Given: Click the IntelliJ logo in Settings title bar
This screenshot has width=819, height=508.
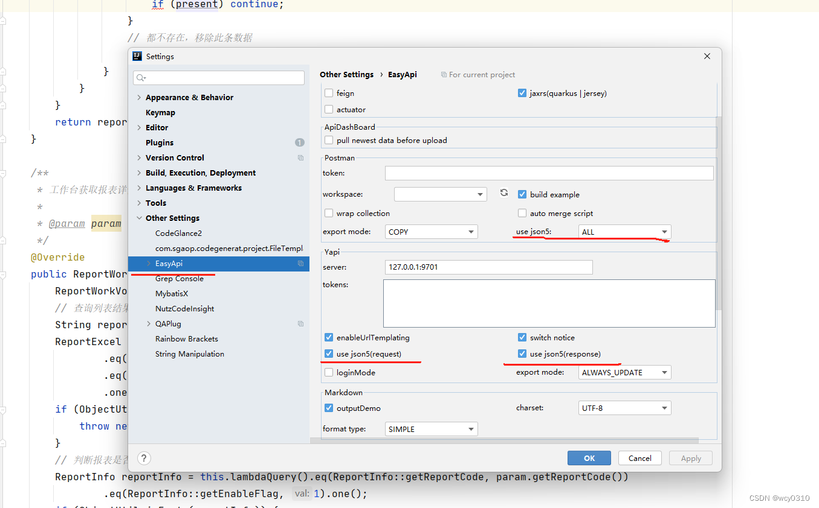Looking at the screenshot, I should point(137,56).
